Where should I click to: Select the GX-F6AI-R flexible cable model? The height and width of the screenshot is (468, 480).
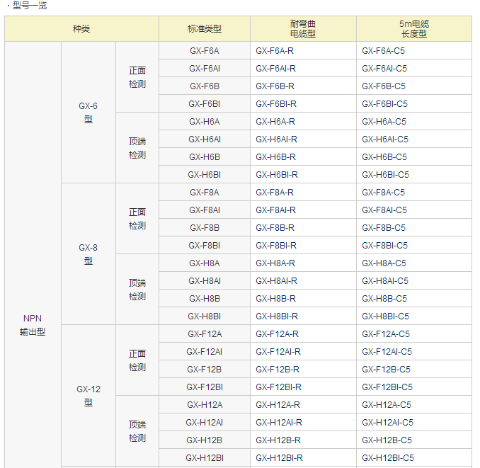(275, 69)
